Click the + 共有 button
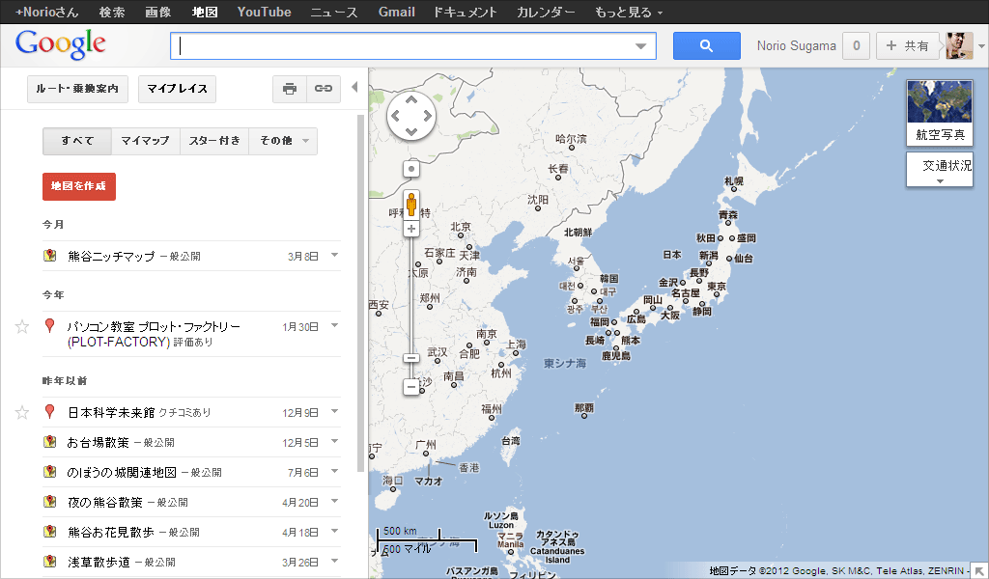Screen dimensions: 989x579 pyautogui.click(x=907, y=46)
